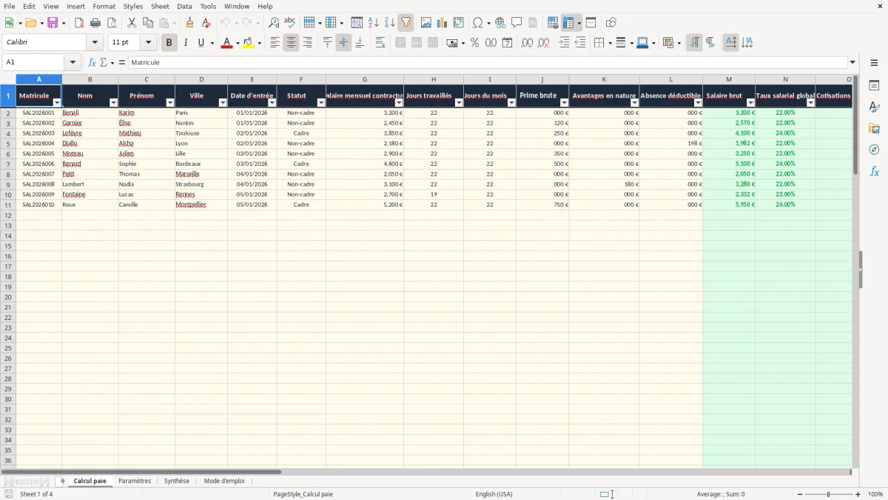Image resolution: width=888 pixels, height=500 pixels.
Task: Click the Name Box field showing A1
Action: (34, 63)
